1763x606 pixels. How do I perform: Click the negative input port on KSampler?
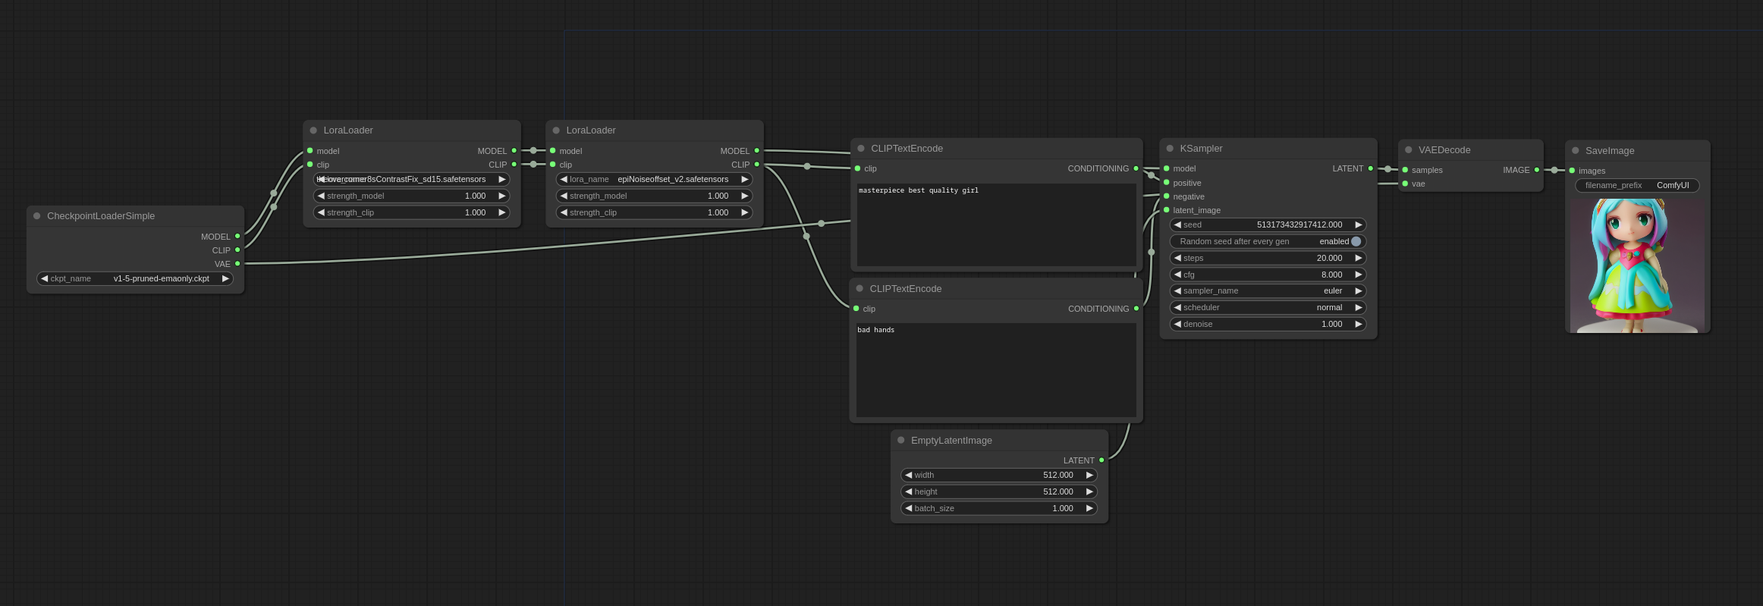1167,196
